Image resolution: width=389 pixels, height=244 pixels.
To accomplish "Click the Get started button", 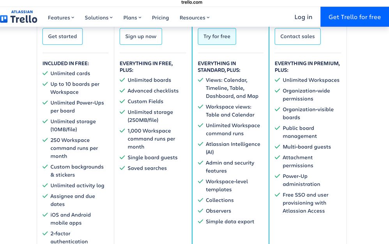I will coord(62,37).
